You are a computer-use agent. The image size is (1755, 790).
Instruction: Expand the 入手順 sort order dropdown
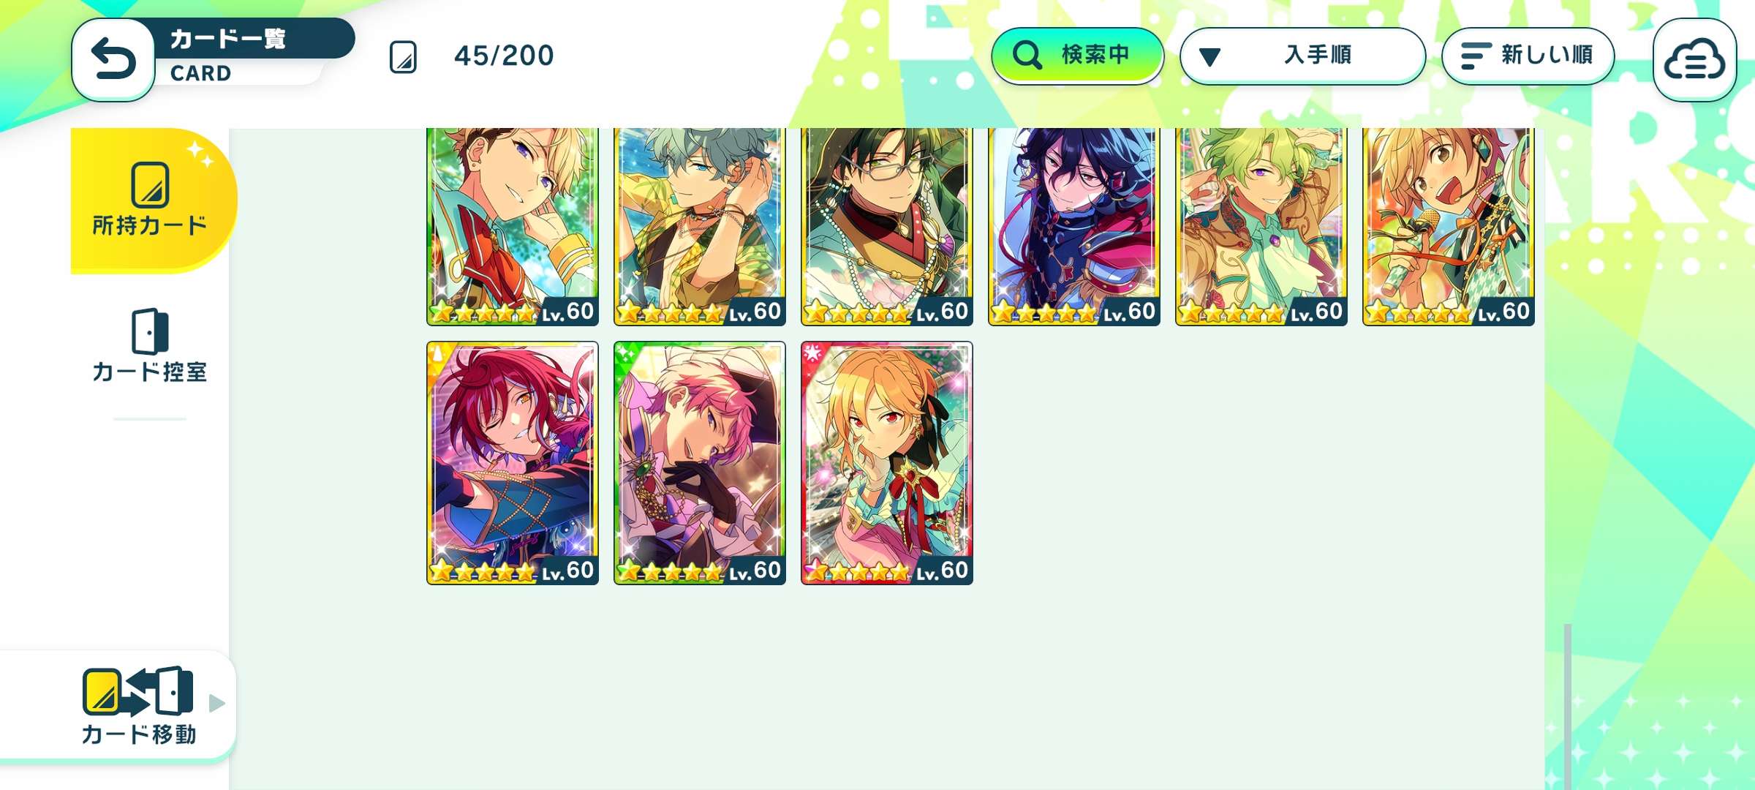click(1302, 56)
